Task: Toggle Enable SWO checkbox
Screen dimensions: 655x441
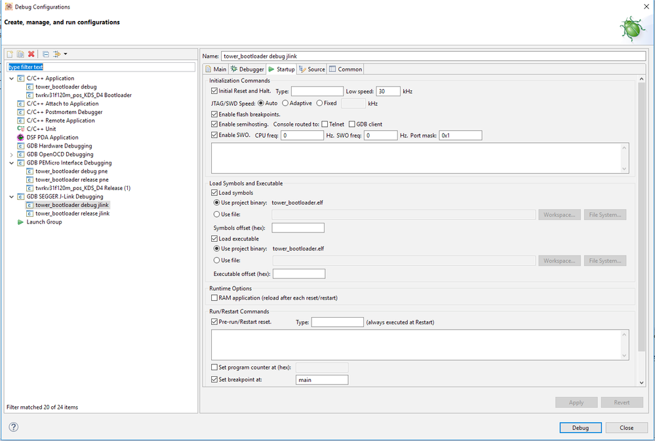Action: click(x=214, y=135)
